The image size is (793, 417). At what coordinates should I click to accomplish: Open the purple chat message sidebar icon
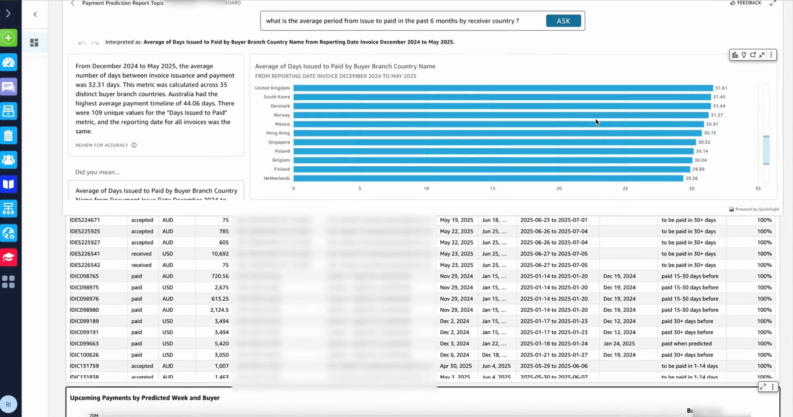click(9, 87)
